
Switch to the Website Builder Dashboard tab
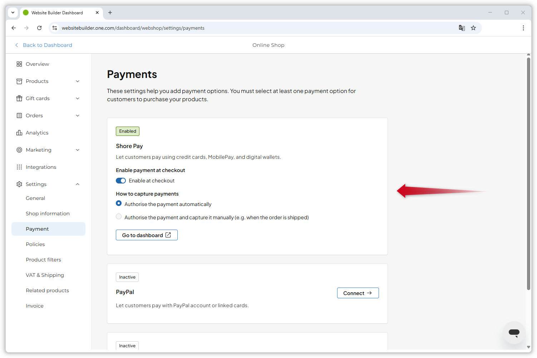[57, 13]
